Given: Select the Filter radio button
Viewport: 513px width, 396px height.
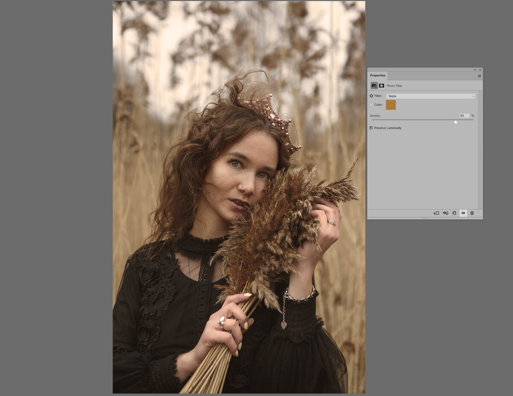Looking at the screenshot, I should coord(371,96).
